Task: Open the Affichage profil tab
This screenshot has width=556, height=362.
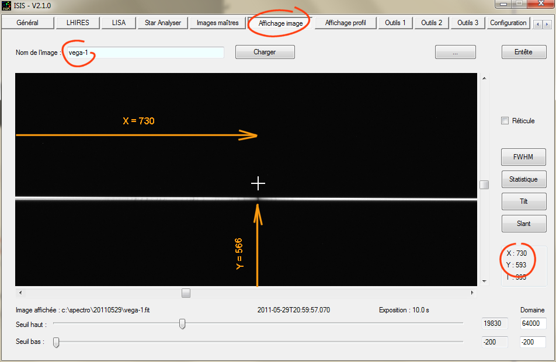Action: pos(345,23)
